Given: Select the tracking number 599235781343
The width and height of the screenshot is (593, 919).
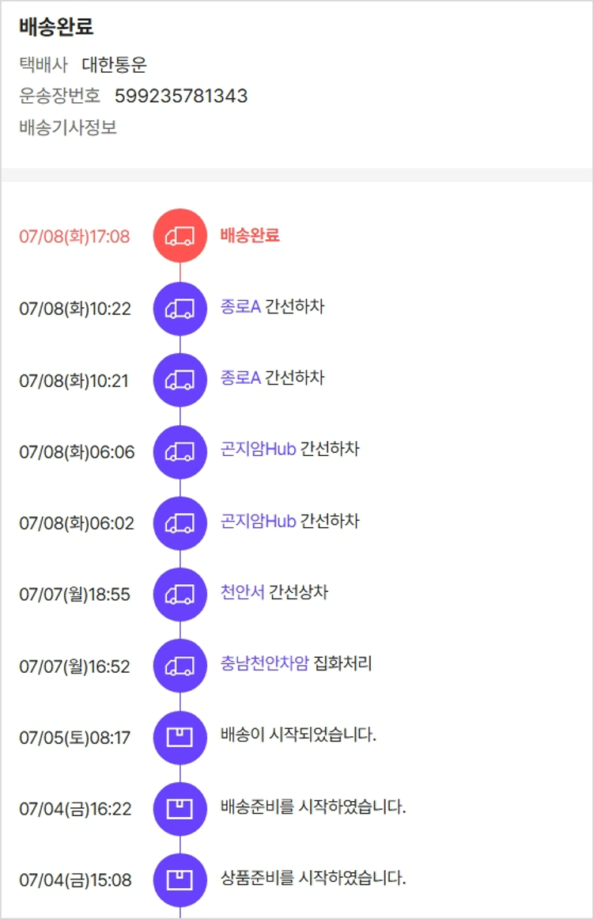Looking at the screenshot, I should (x=182, y=96).
